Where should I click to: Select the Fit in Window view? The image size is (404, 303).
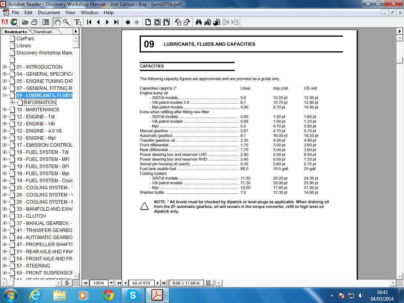pos(157,22)
